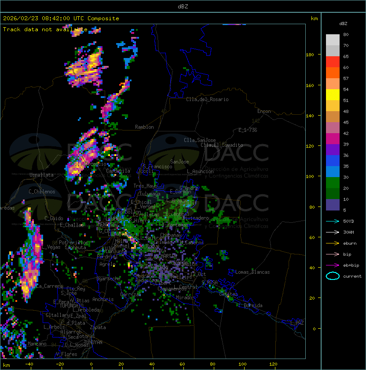The height and width of the screenshot is (370, 366).
Task: Click the 'Anchoris' place label
Action: pyautogui.click(x=103, y=299)
